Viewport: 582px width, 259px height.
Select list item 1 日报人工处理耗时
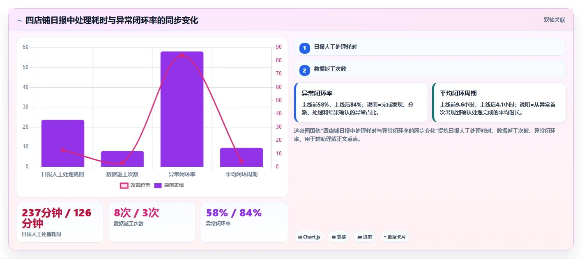[x=430, y=47]
